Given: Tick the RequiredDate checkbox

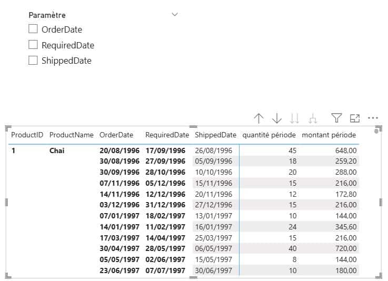Looking at the screenshot, I should point(33,45).
